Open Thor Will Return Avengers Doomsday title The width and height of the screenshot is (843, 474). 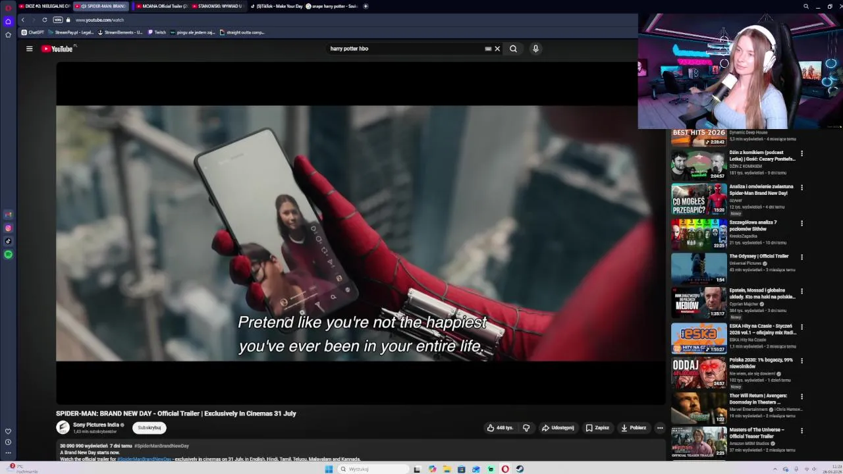pos(758,399)
